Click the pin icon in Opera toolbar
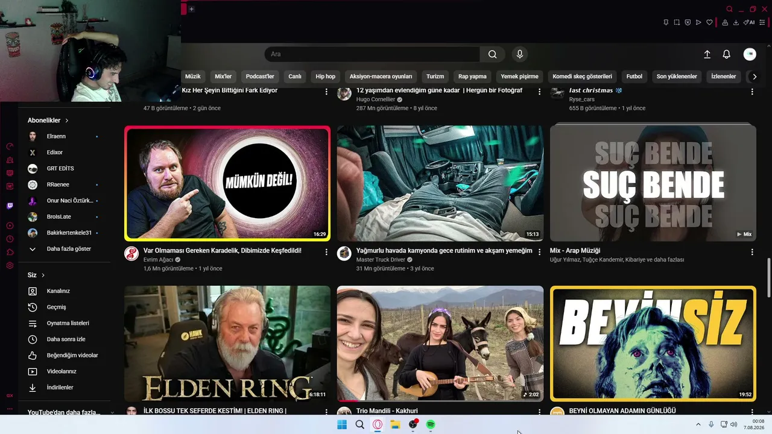Viewport: 772px width, 434px height. [666, 22]
